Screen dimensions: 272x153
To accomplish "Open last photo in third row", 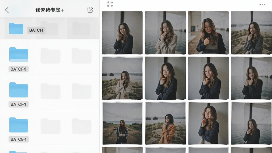I will tap(251, 123).
